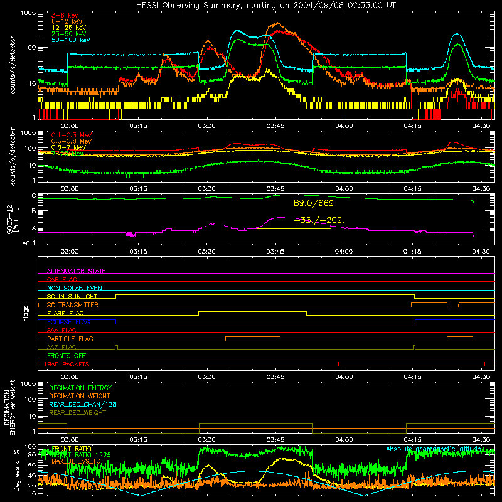Click the SAA_FLAG label
The width and height of the screenshot is (502, 502).
tap(61, 330)
